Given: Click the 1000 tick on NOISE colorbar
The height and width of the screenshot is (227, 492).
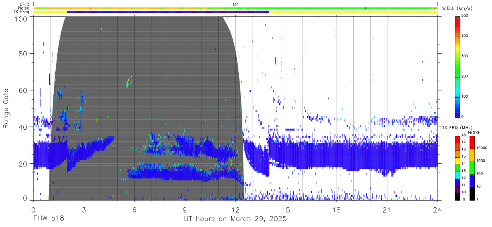Looking at the screenshot, I should click(481, 161).
